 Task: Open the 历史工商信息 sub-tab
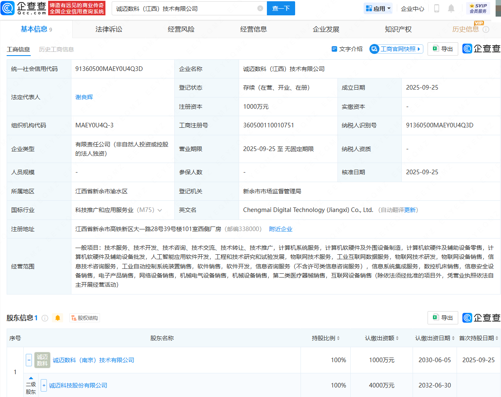point(56,49)
